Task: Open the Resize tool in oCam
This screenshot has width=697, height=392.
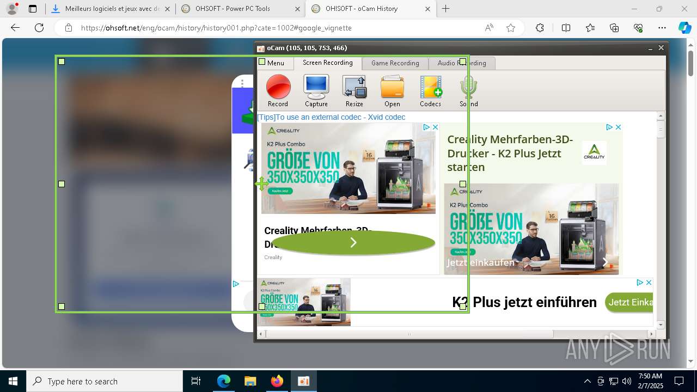Action: click(x=354, y=91)
